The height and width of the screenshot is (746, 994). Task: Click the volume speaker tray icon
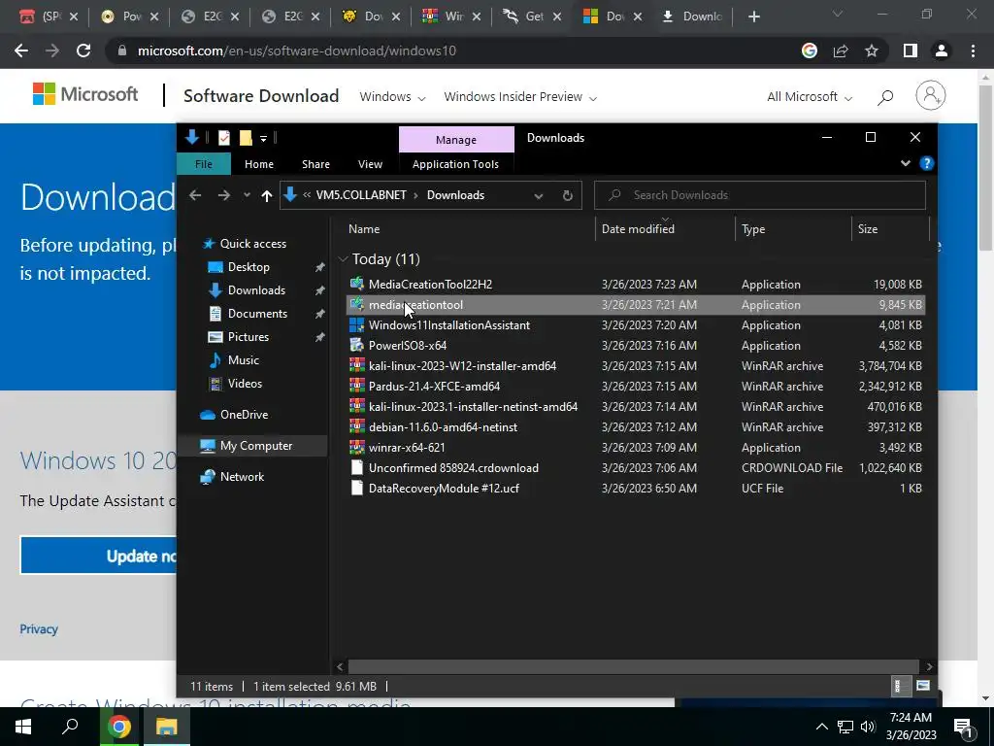click(868, 727)
